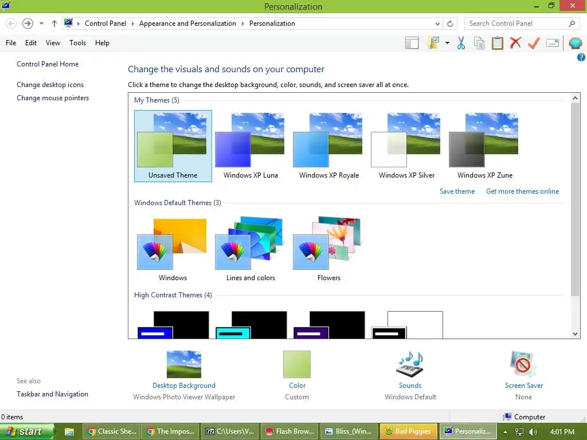Image resolution: width=587 pixels, height=440 pixels.
Task: Open Taskbar and Navigation link
Action: pos(52,394)
